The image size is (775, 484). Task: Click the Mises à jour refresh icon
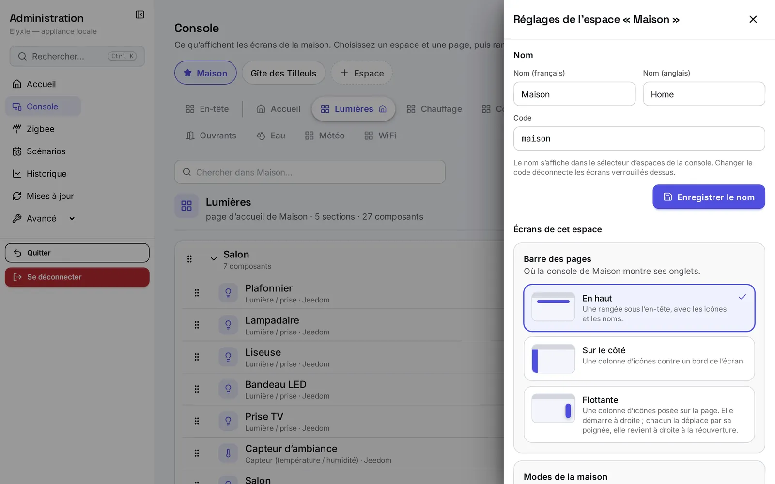17,196
